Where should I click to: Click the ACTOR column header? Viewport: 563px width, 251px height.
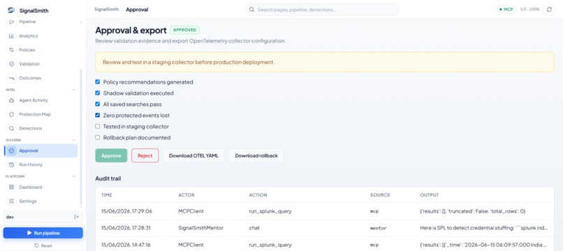tap(187, 195)
